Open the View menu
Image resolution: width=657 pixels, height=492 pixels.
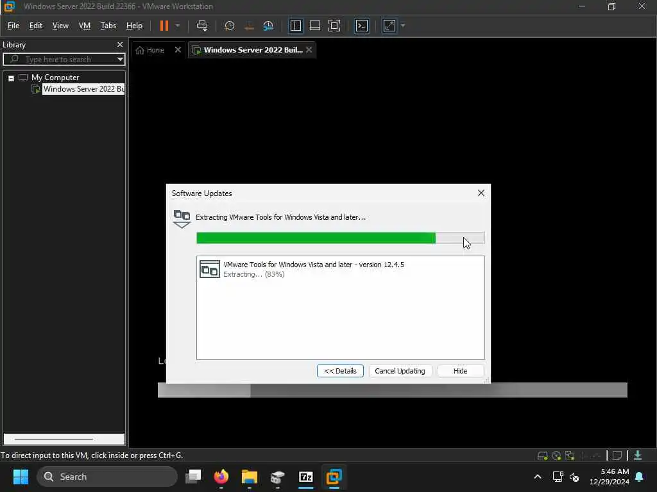click(x=60, y=26)
